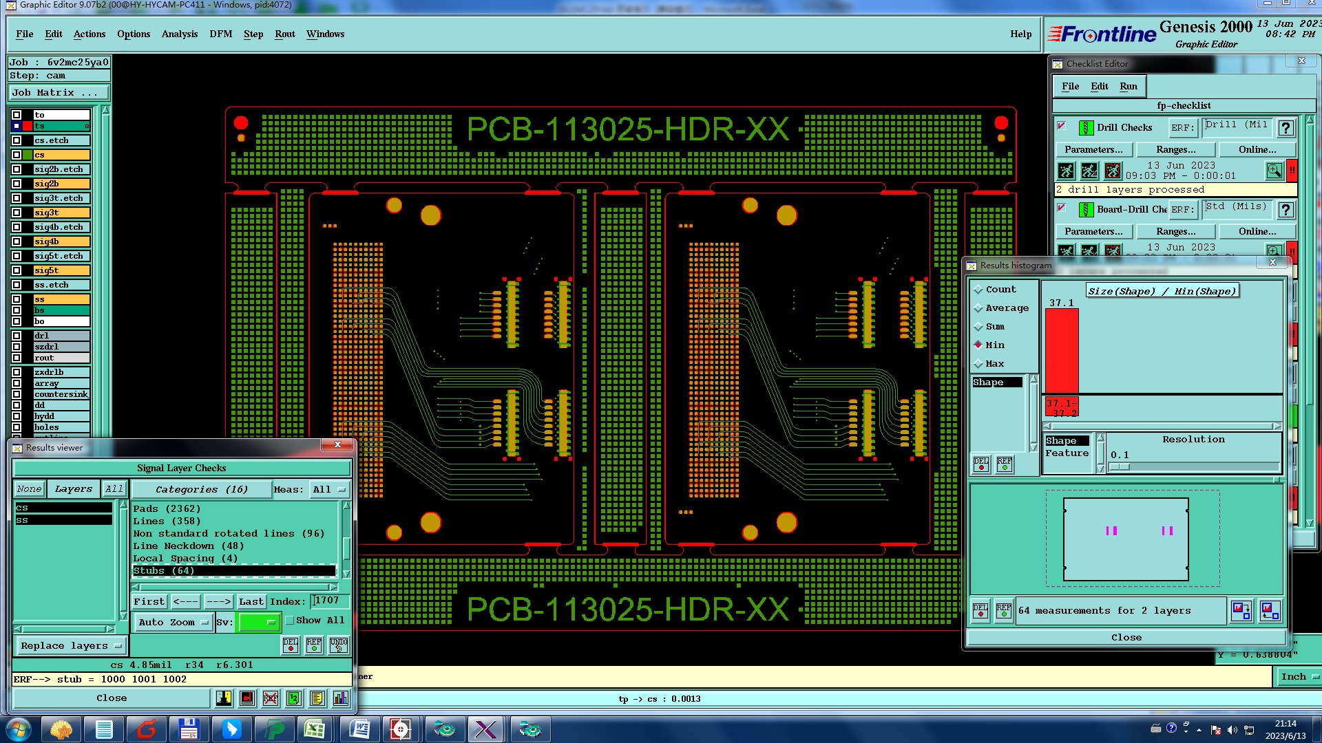The width and height of the screenshot is (1322, 743).
Task: Select the Average radio option
Action: pos(978,308)
